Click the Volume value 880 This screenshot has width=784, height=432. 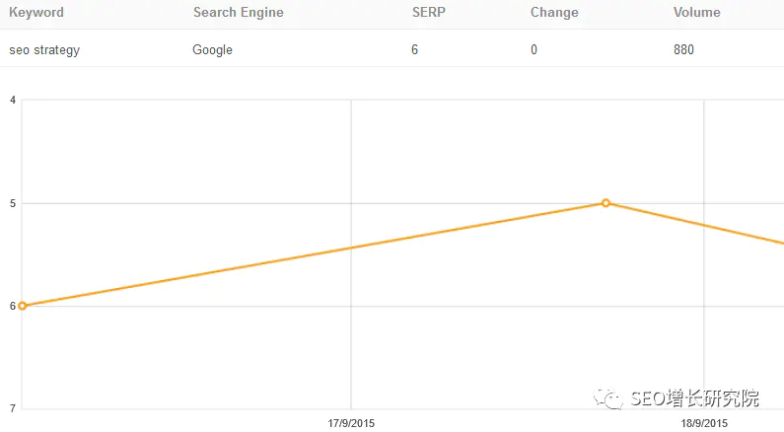coord(683,49)
